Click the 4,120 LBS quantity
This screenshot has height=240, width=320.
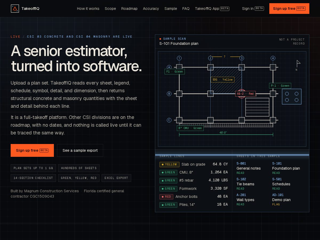pyautogui.click(x=218, y=180)
